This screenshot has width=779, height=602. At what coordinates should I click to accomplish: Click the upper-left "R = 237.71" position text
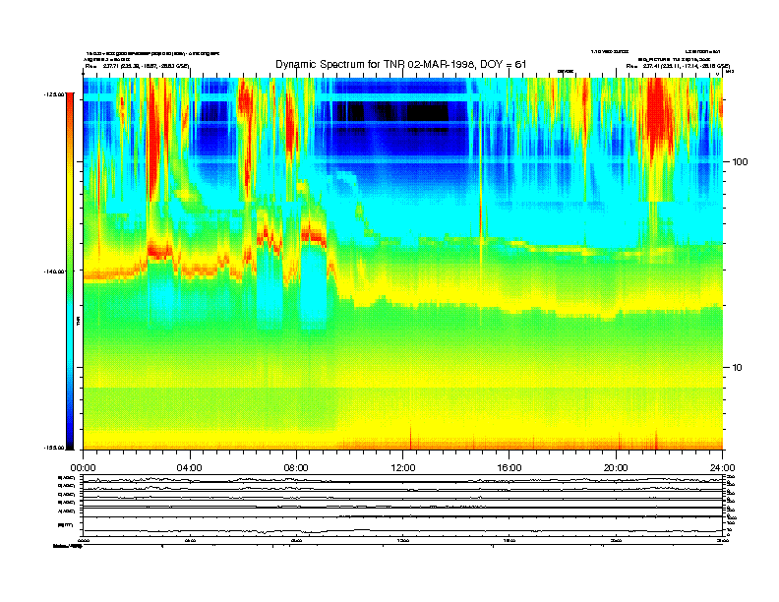click(137, 66)
